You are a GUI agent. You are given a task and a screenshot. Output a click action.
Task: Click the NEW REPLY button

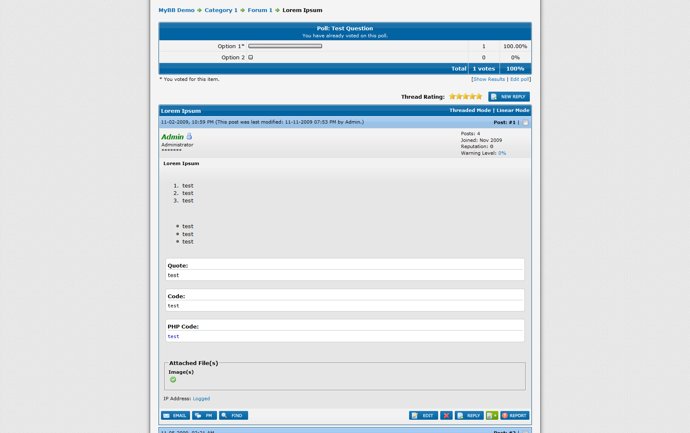pyautogui.click(x=509, y=97)
